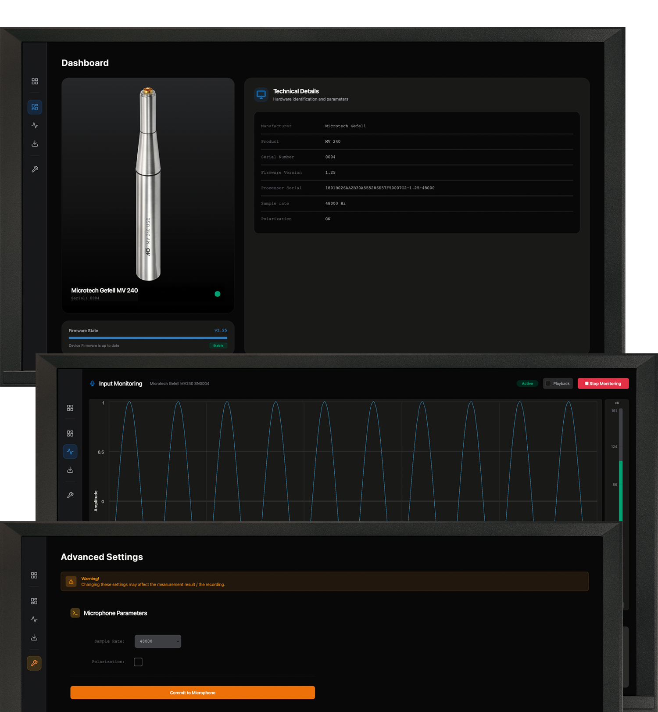Select the top grid icon in Input Monitoring sidebar

[70, 408]
